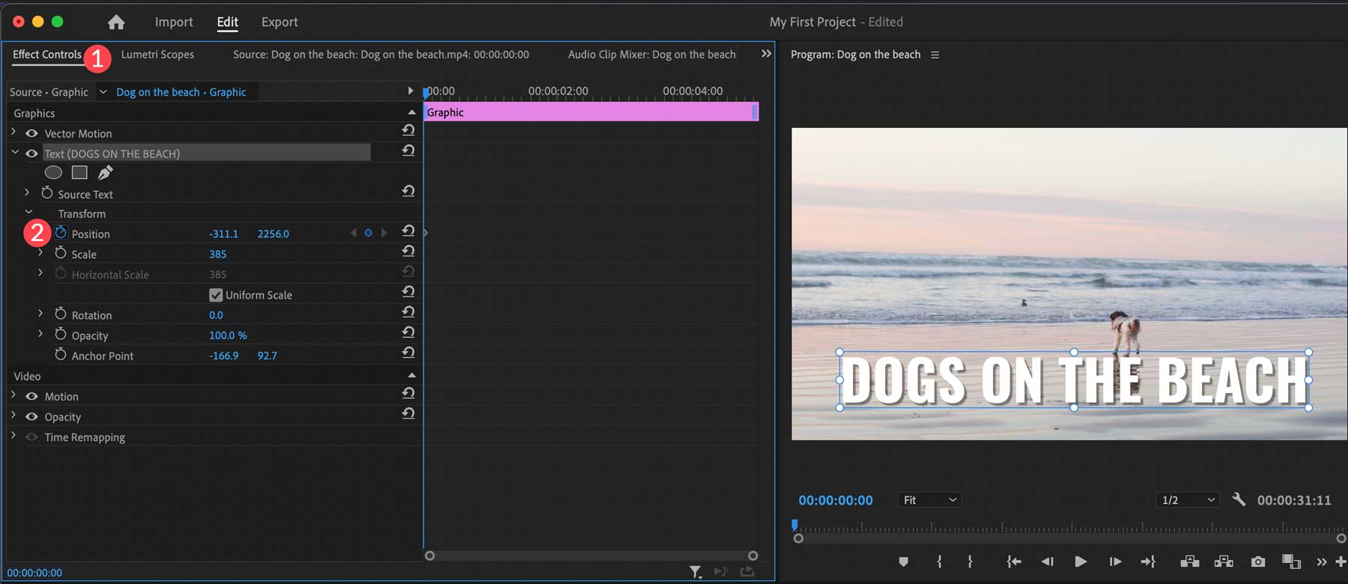
Task: Hide the Vector Motion effect
Action: [31, 133]
